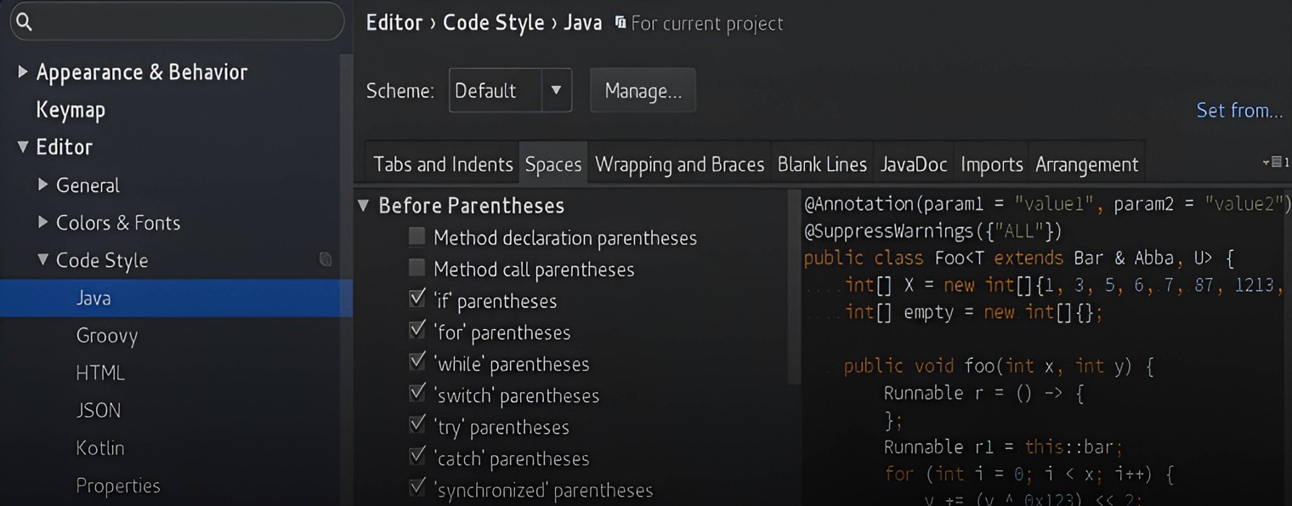Expand the Colors & Fonts node

[42, 223]
